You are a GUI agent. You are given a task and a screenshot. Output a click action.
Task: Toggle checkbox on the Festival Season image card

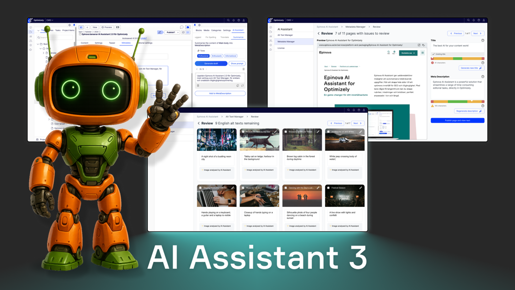[x=329, y=188]
